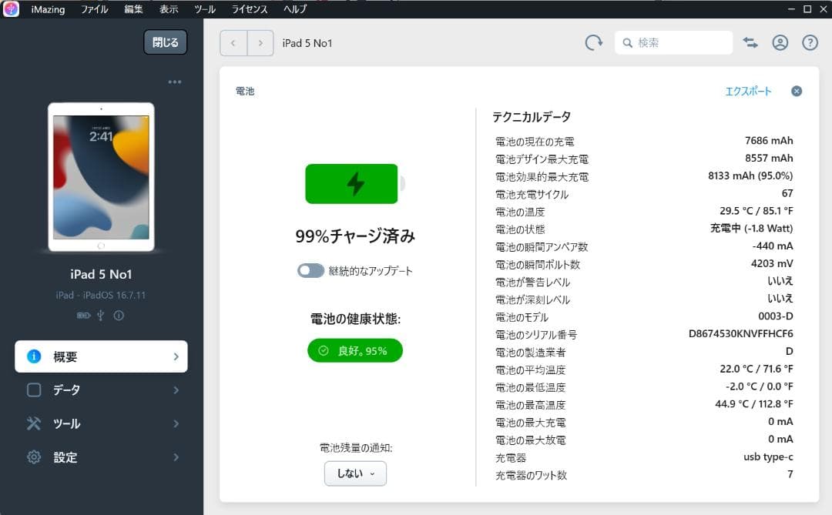Image resolution: width=832 pixels, height=515 pixels.
Task: Open the 編集 menu in the menu bar
Action: (x=133, y=9)
